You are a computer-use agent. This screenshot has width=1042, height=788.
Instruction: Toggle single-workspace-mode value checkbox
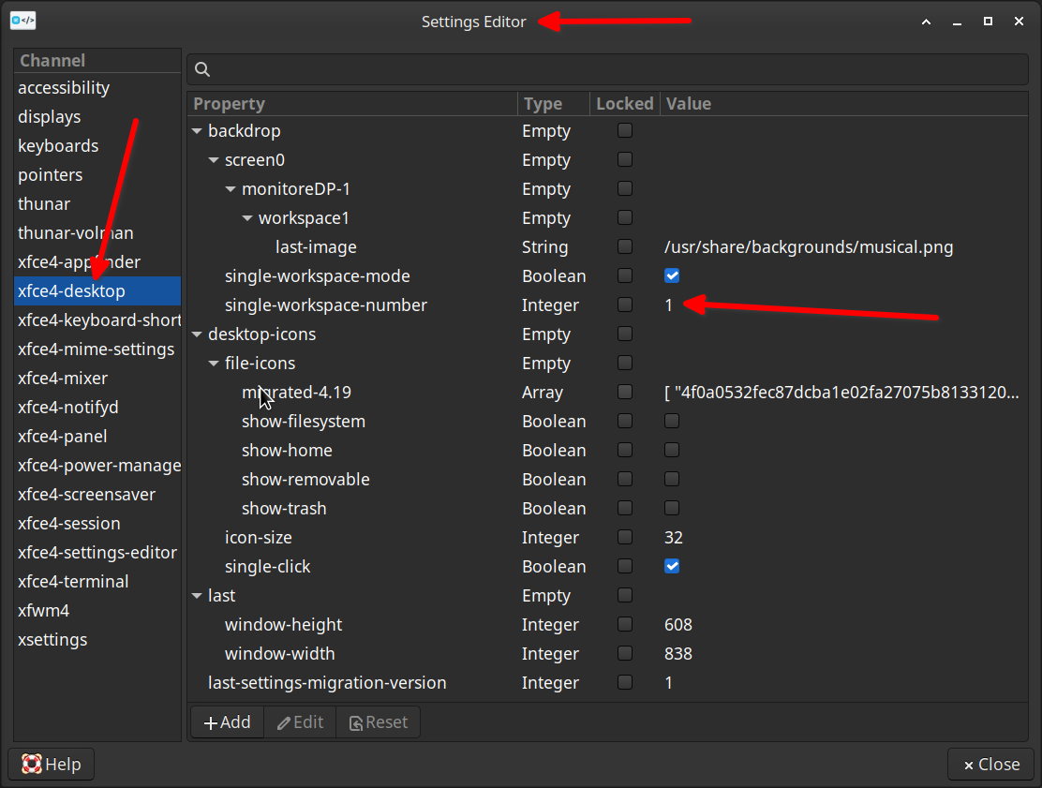click(x=672, y=275)
